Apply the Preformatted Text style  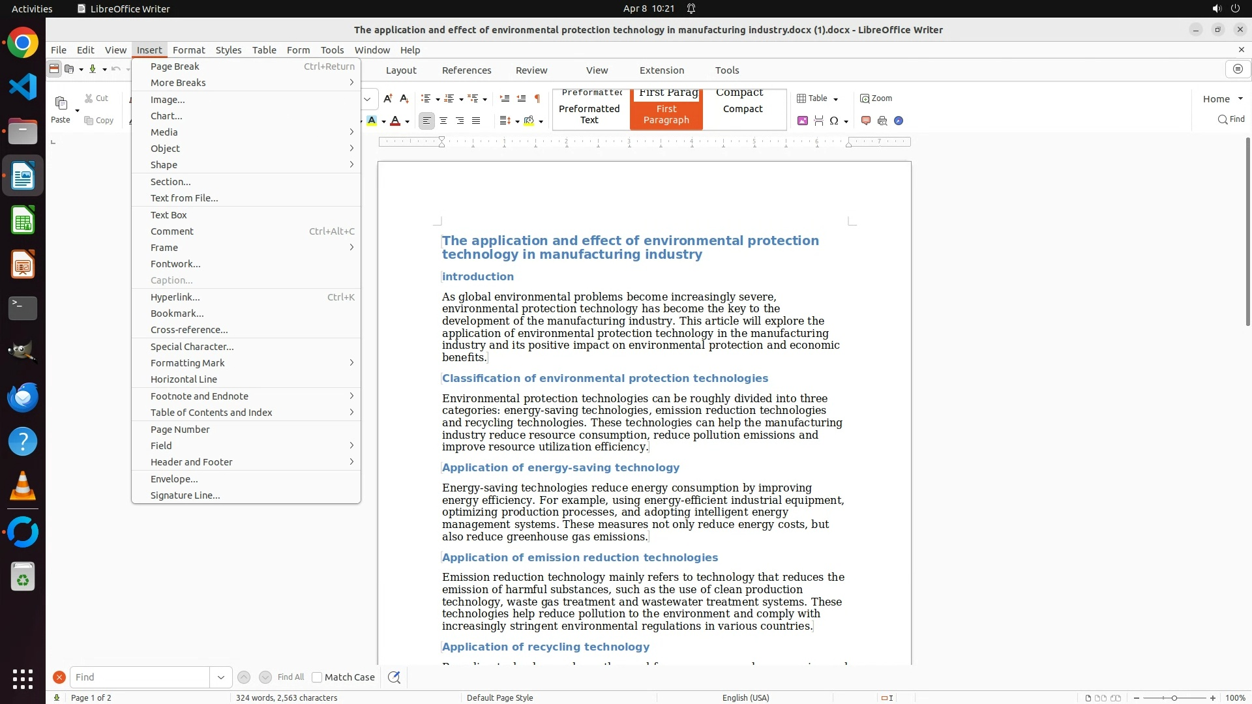[x=589, y=114]
